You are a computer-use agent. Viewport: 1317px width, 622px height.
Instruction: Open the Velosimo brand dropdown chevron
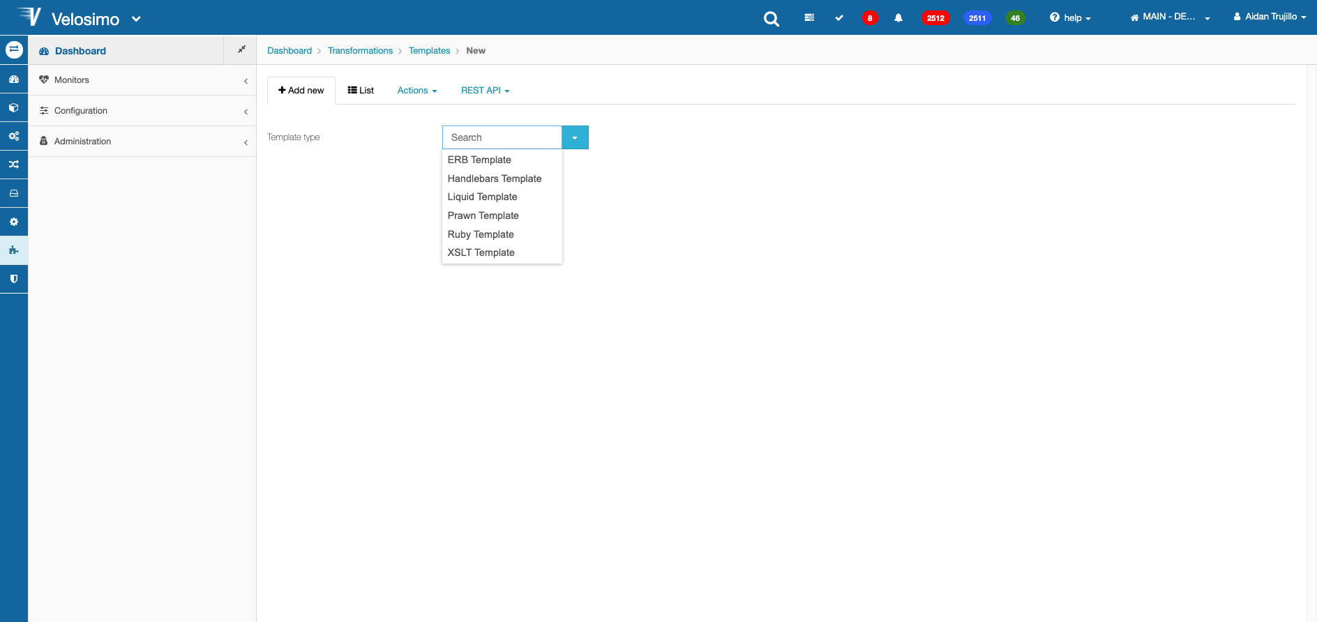136,19
